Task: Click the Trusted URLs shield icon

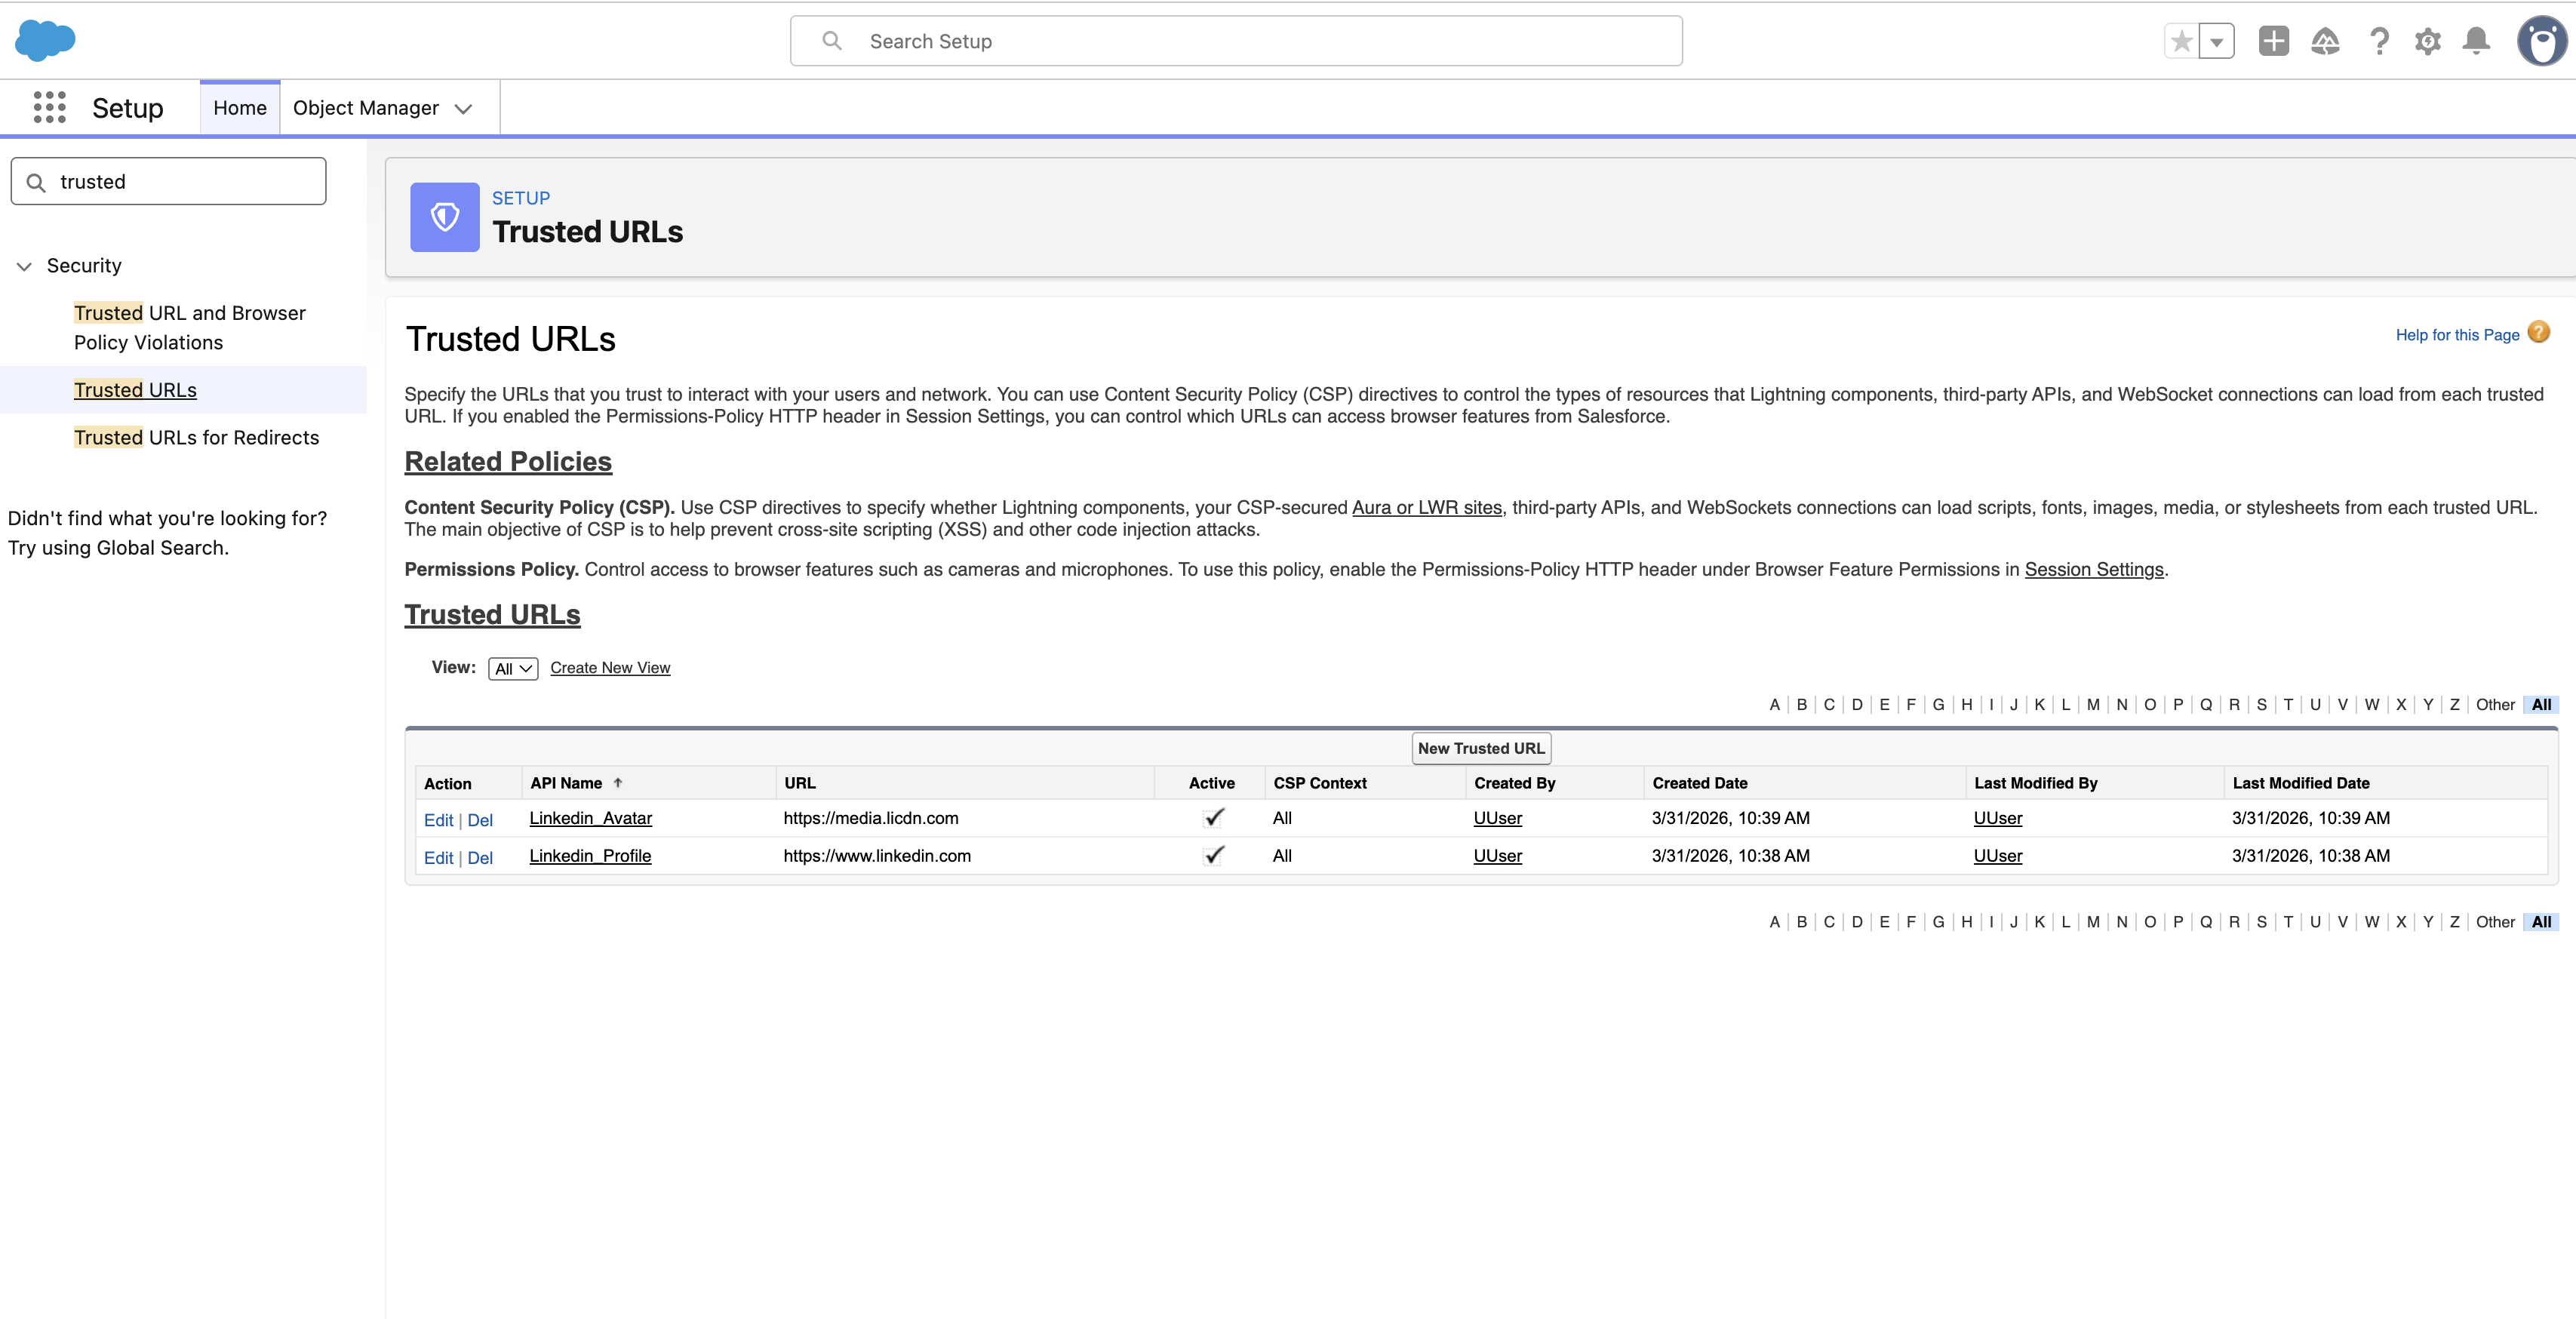Action: (445, 216)
